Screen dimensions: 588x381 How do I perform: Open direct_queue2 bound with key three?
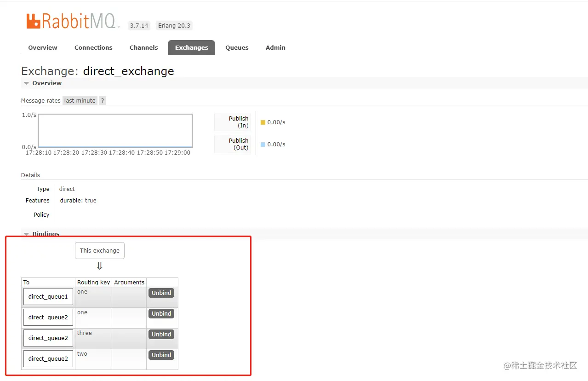[48, 338]
